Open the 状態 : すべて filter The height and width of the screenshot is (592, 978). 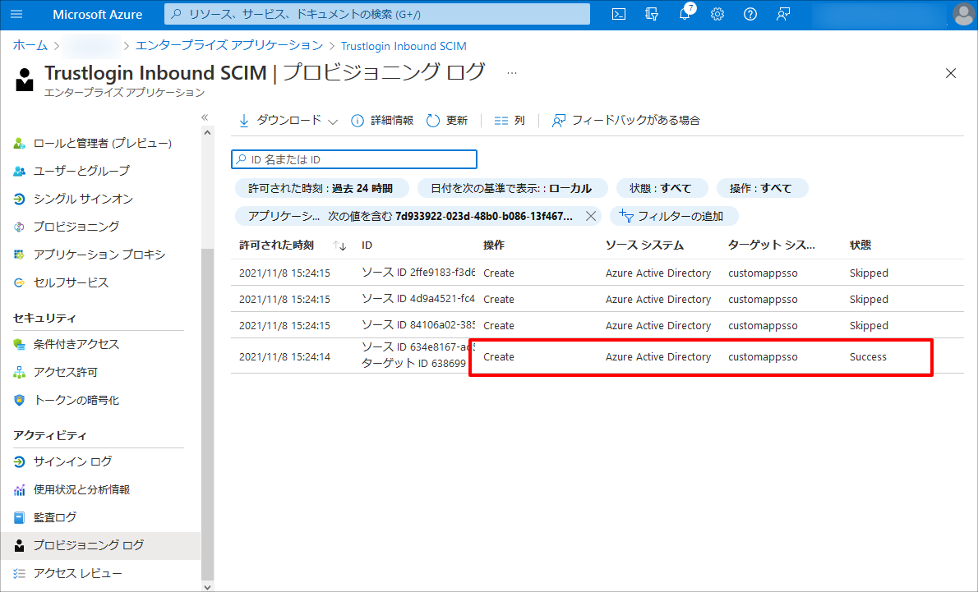coord(662,188)
